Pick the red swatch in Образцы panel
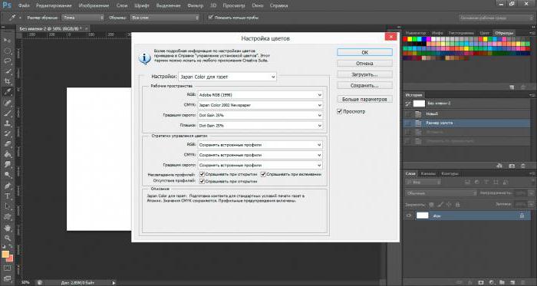The image size is (537, 286). pyautogui.click(x=406, y=39)
